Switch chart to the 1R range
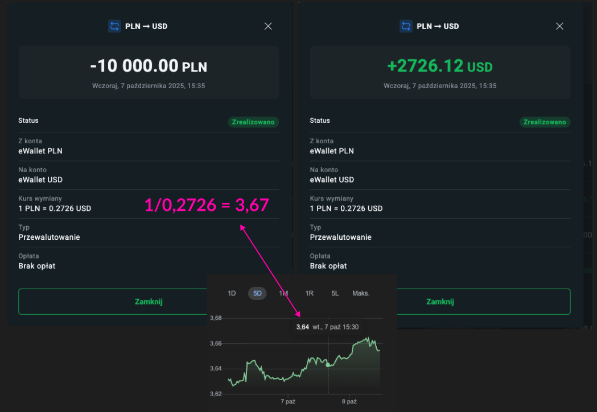The height and width of the screenshot is (412, 597). pos(309,293)
